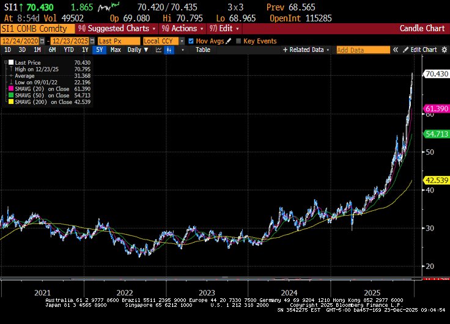Open the Edit dropdown menu
Screen dimensions: 450x324
pyautogui.click(x=224, y=28)
